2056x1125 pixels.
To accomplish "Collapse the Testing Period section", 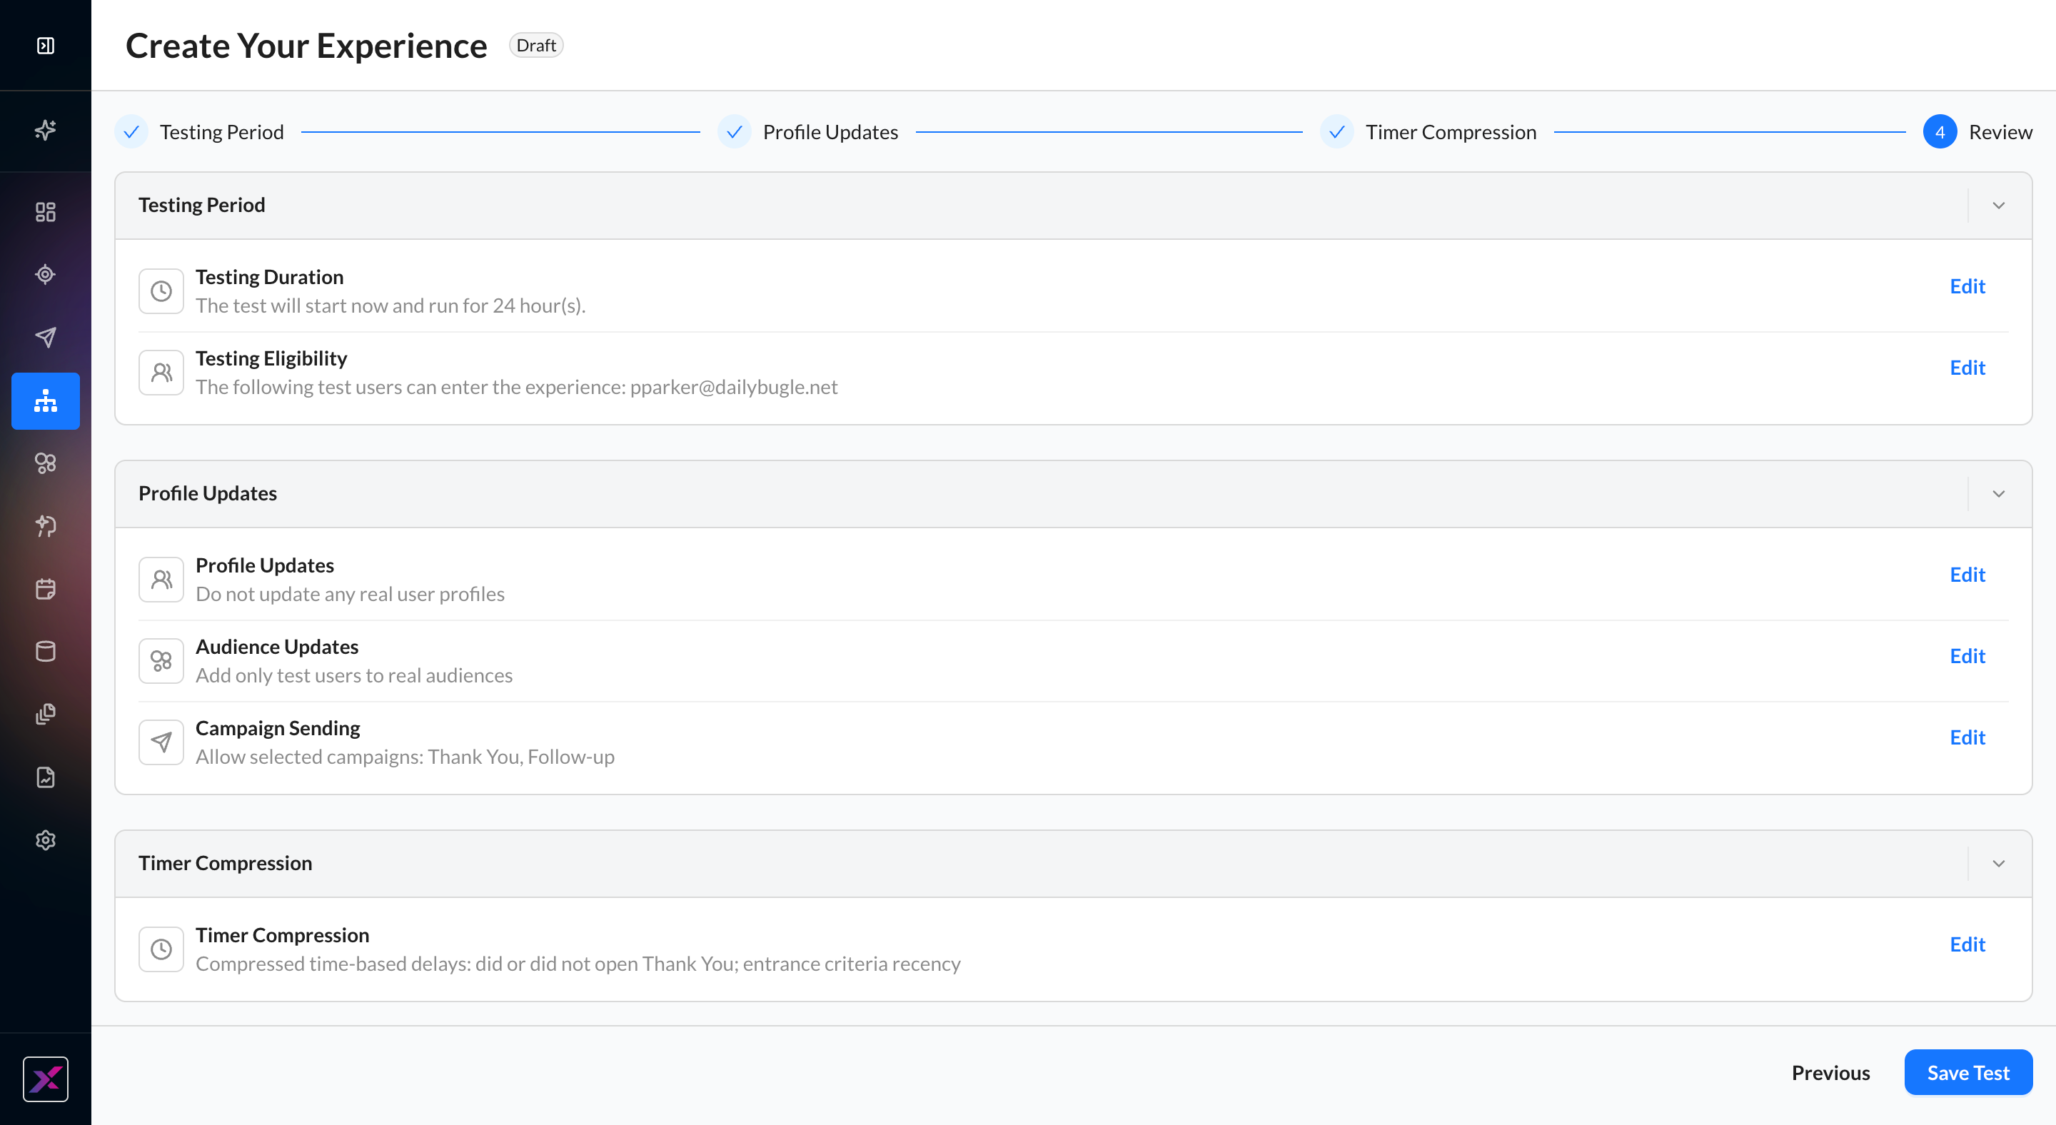I will pos(1999,205).
